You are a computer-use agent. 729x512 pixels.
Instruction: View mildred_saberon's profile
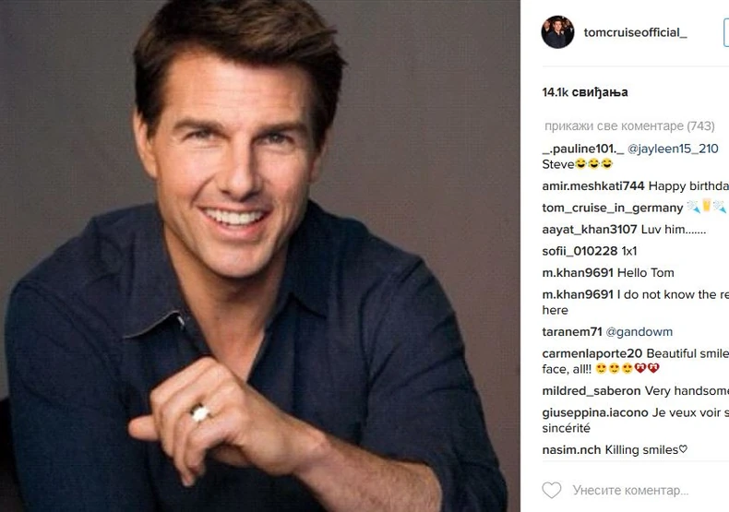pyautogui.click(x=592, y=391)
